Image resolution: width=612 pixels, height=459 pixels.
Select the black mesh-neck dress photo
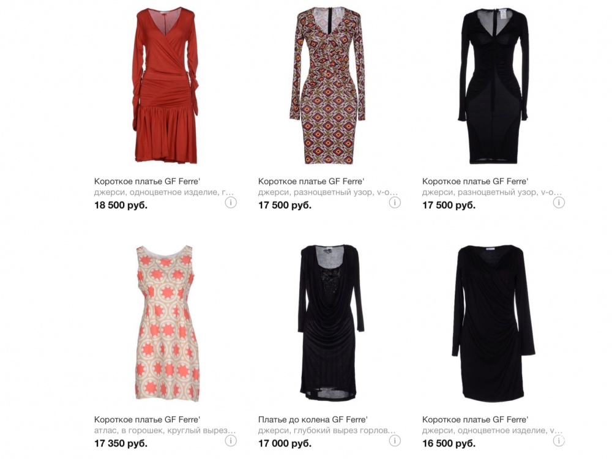(493, 86)
